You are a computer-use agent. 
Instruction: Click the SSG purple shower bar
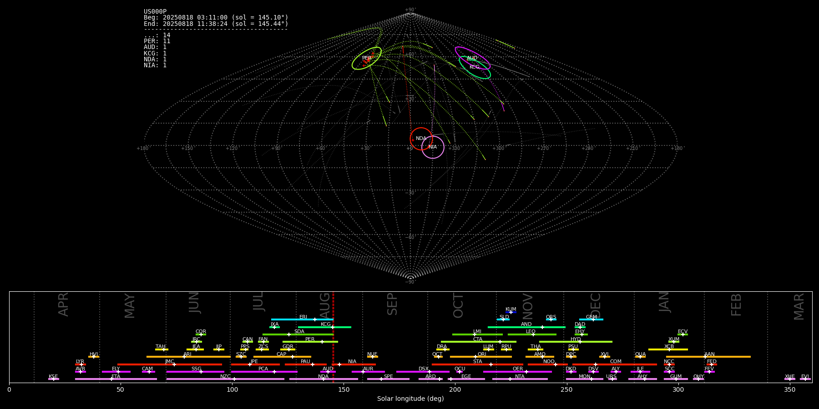[x=195, y=372]
